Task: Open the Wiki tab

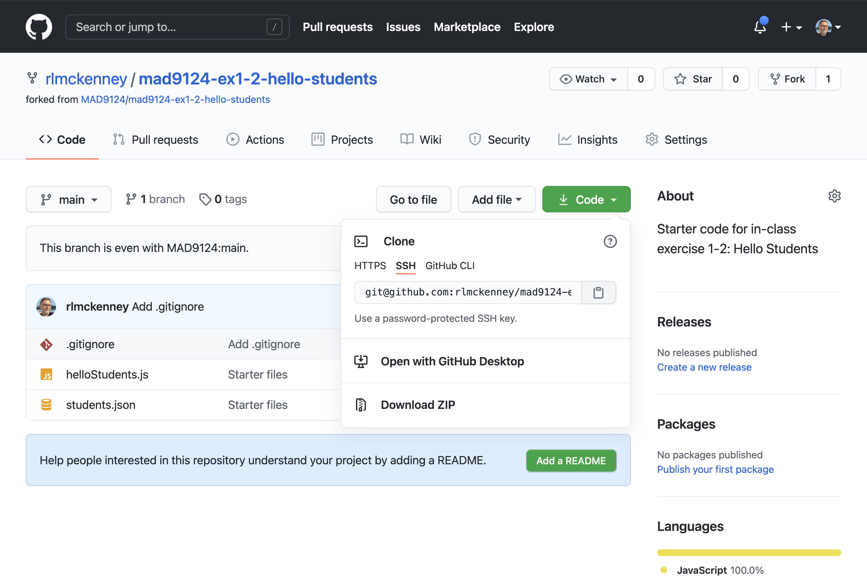Action: pos(421,140)
